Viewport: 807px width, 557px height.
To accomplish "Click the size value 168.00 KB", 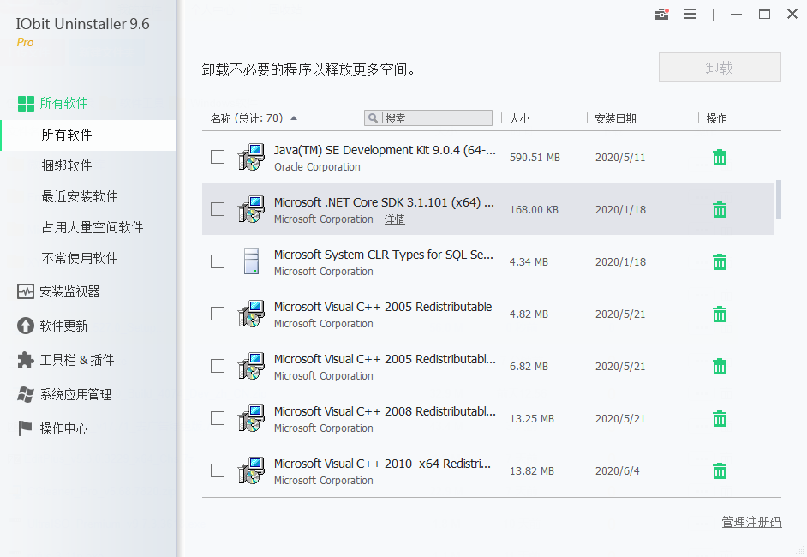I will [x=534, y=210].
